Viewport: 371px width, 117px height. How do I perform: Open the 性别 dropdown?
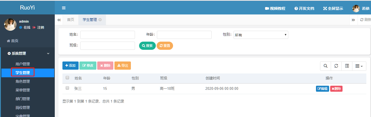coord(261,35)
